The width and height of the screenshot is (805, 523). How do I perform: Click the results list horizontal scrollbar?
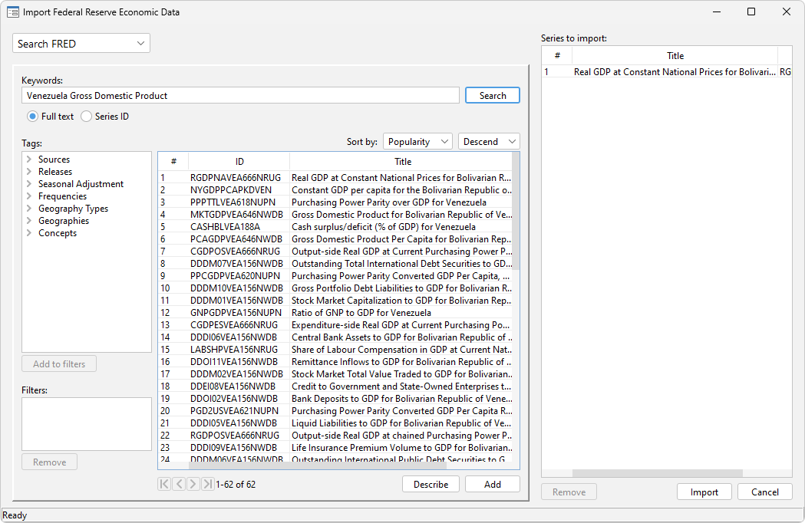click(317, 465)
